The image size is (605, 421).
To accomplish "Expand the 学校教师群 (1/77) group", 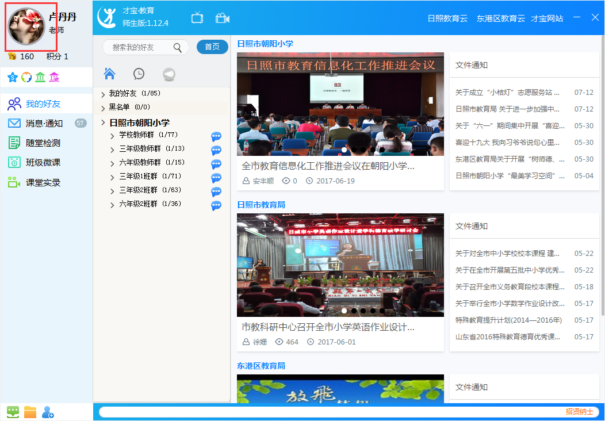I will [x=112, y=136].
